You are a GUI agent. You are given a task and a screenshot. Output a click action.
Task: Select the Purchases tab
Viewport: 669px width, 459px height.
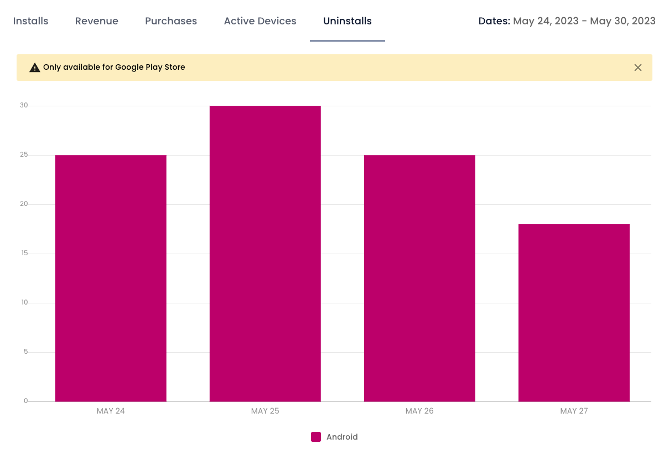(171, 21)
